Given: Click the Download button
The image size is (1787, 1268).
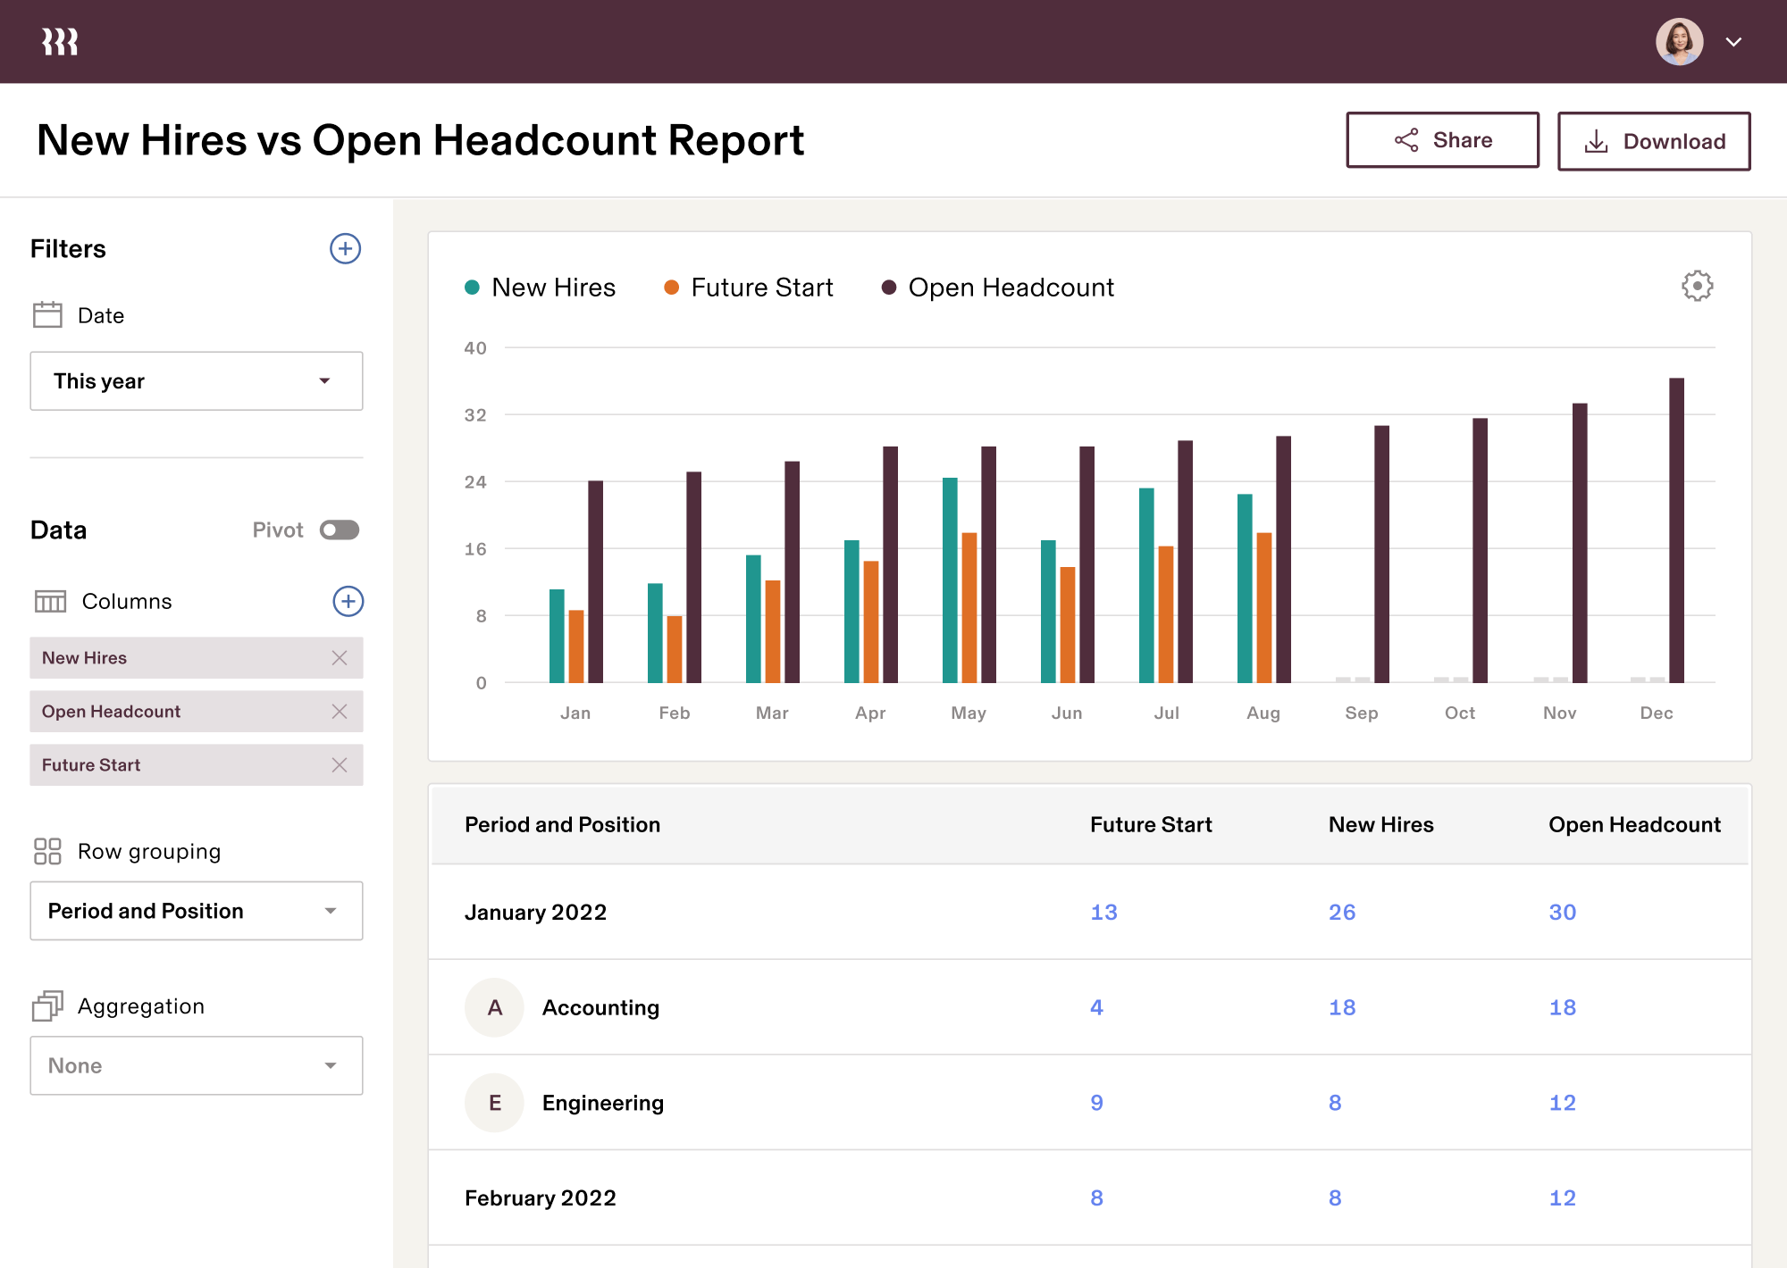Looking at the screenshot, I should pos(1654,140).
